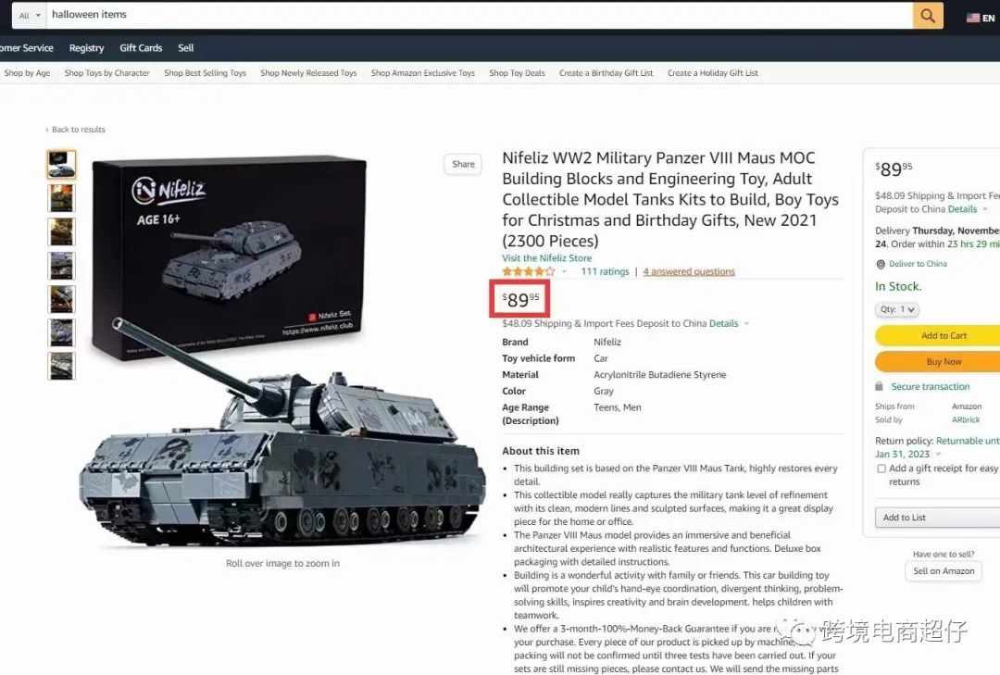
Task: Visit the Nifeliz Store link
Action: coord(546,258)
